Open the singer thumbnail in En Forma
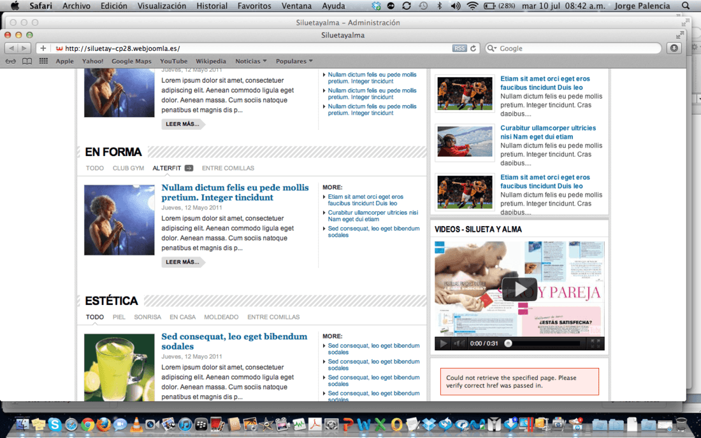The height and width of the screenshot is (438, 701). [119, 220]
